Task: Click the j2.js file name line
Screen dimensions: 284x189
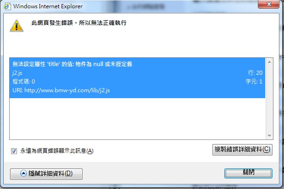Action: click(17, 73)
